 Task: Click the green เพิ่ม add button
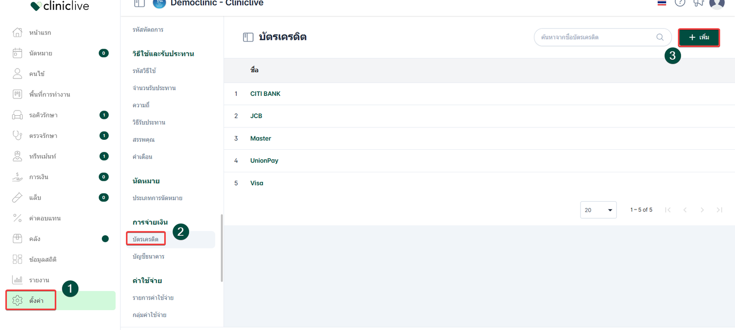699,38
